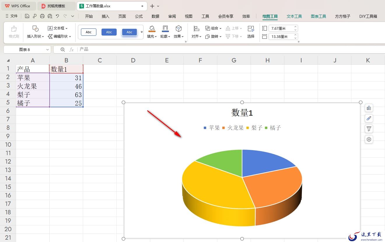
Task: Click the Insert Shape icon
Action: [x=35, y=29]
